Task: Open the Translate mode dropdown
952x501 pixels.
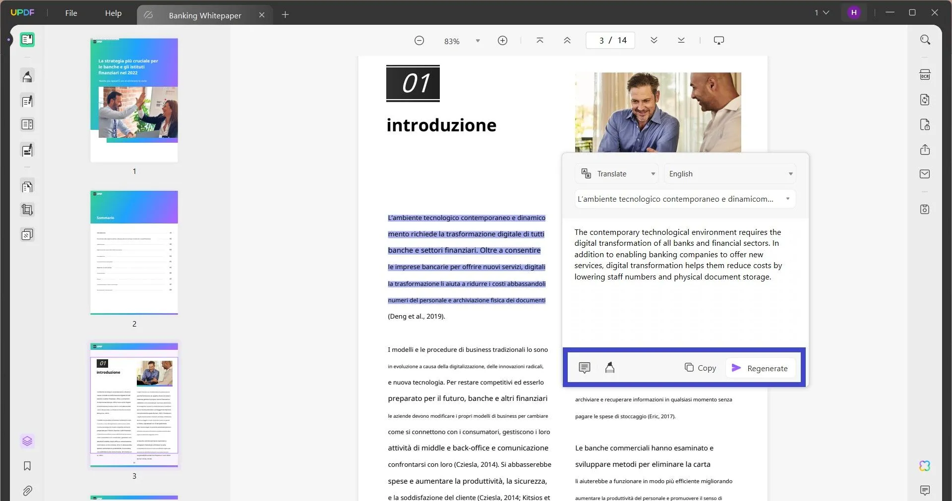Action: pyautogui.click(x=616, y=173)
